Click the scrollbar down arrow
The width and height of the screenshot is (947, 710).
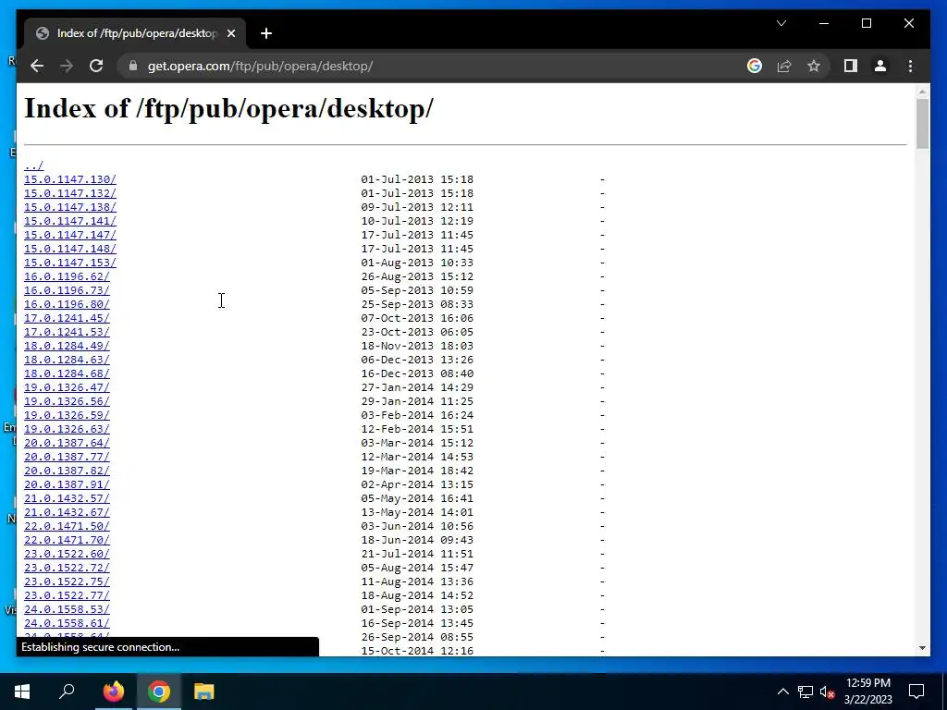(x=922, y=648)
